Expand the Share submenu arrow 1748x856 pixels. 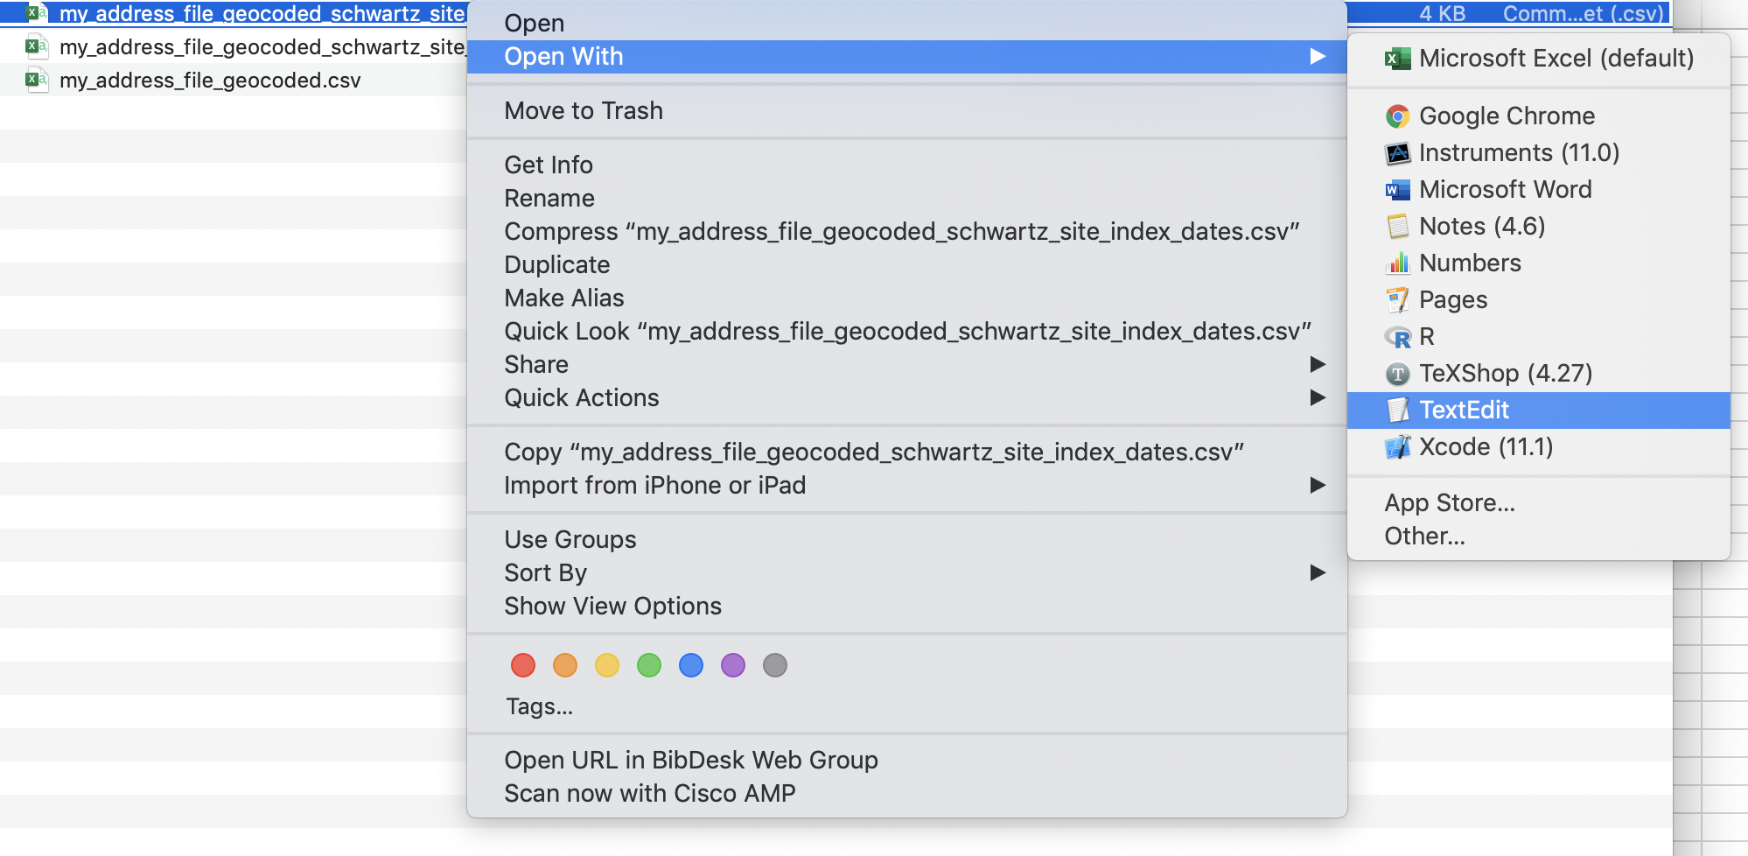pyautogui.click(x=1318, y=364)
